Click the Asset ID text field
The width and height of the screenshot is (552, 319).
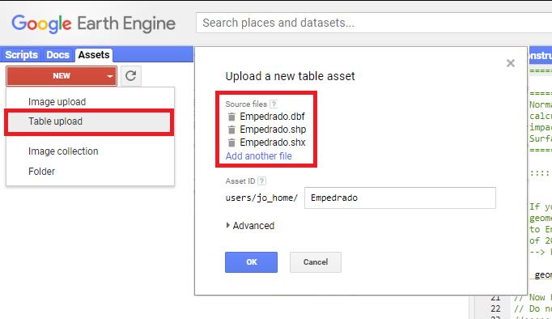tap(400, 198)
